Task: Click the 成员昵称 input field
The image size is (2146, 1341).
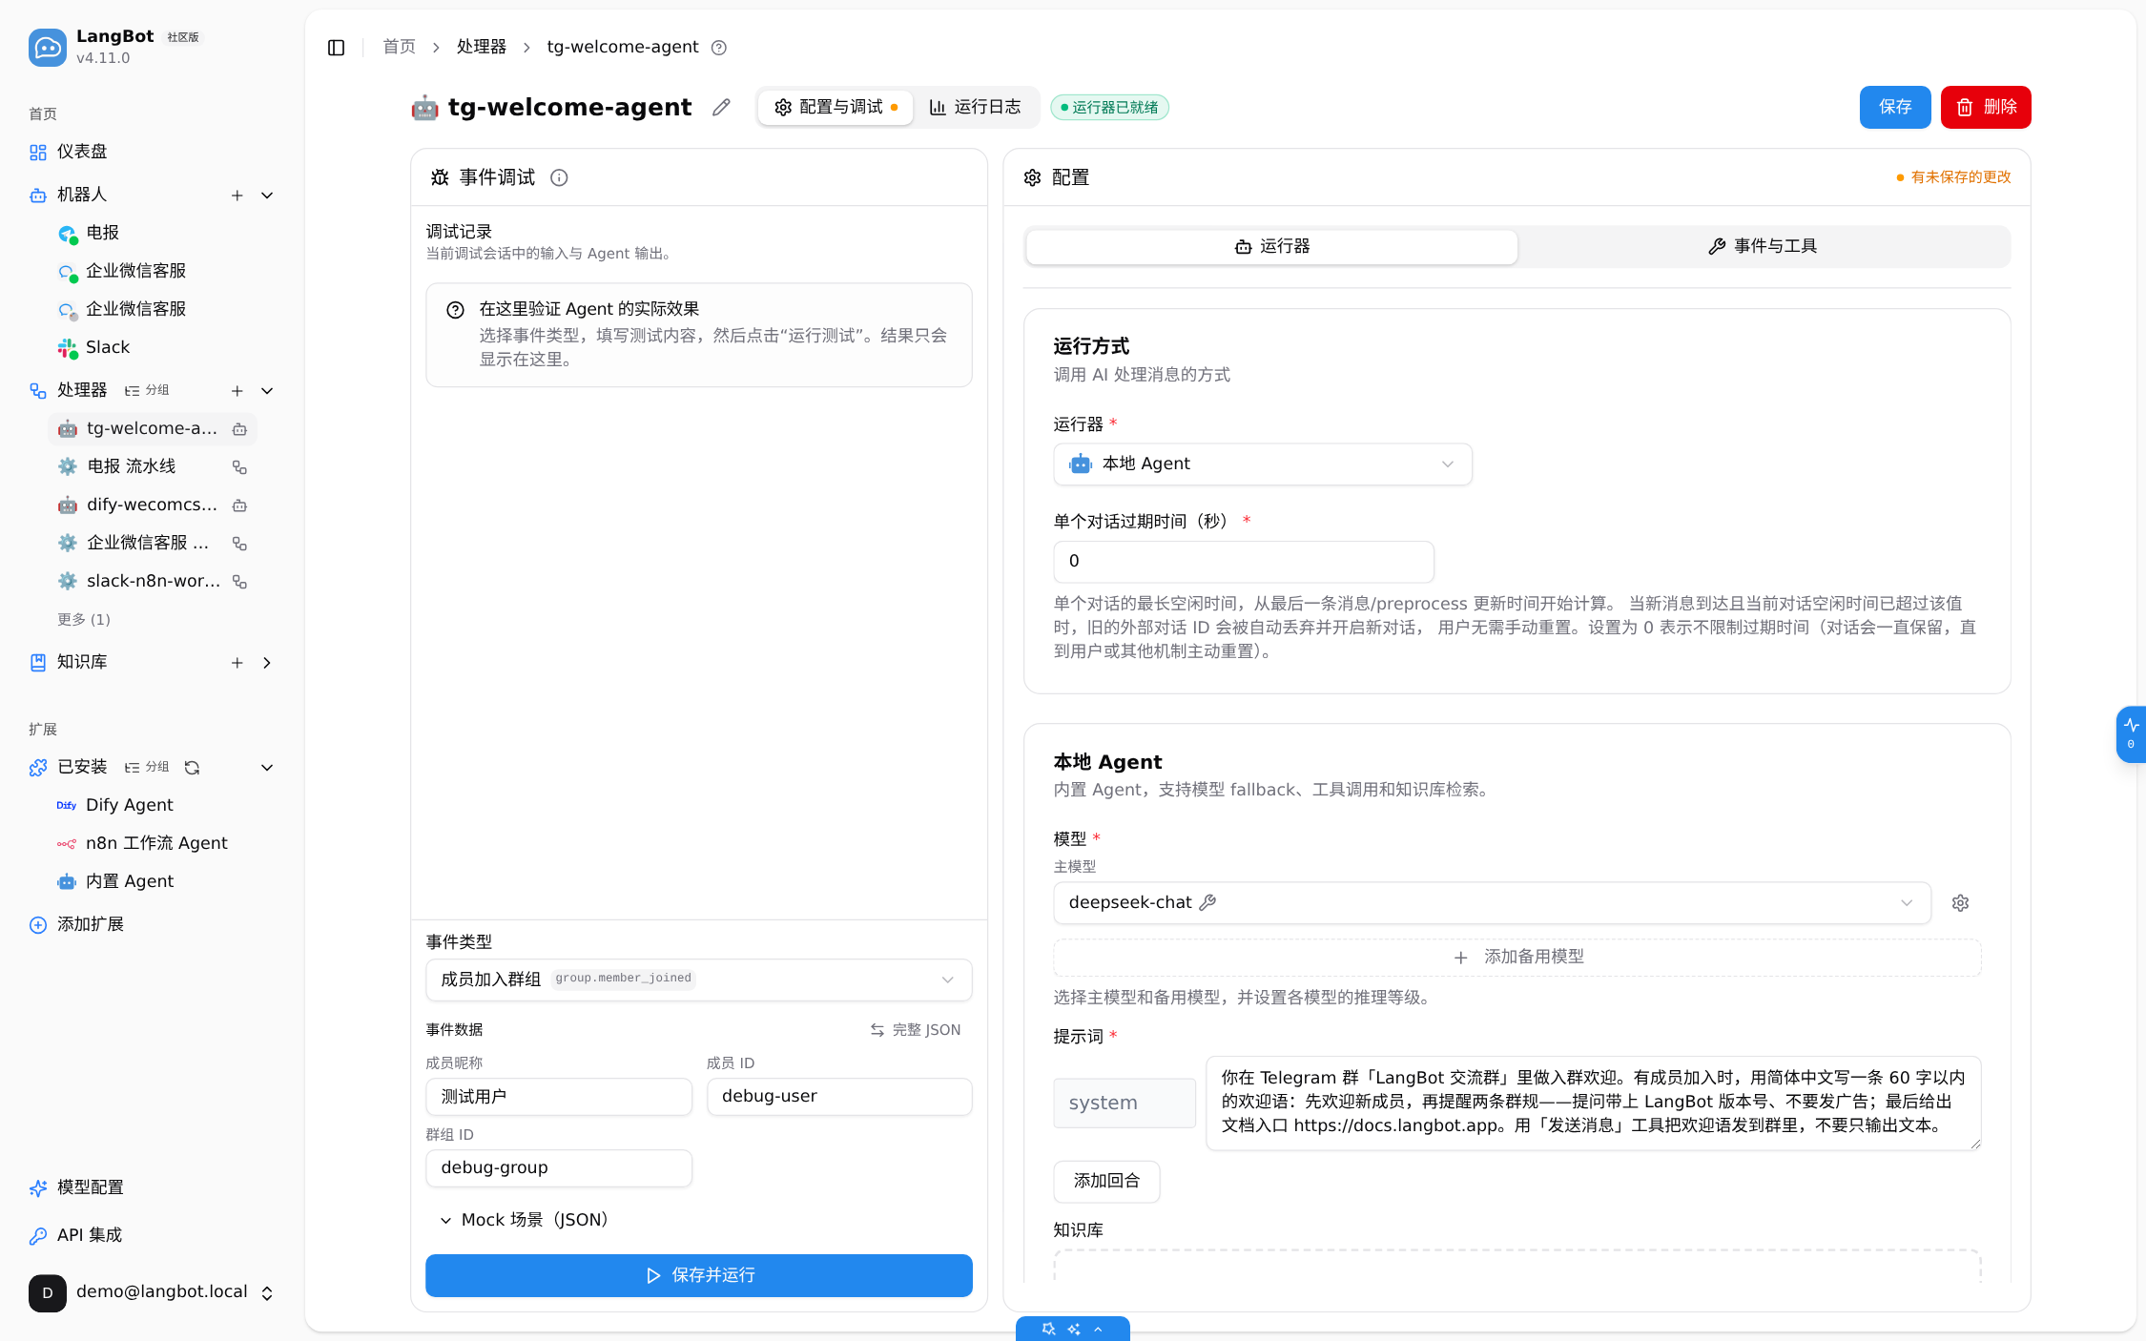Action: 558,1096
